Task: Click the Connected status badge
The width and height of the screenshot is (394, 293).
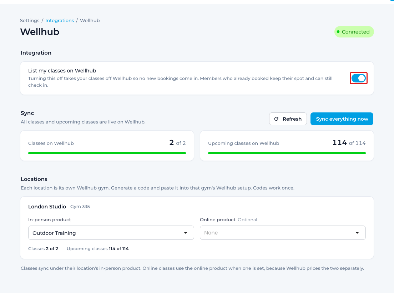Action: [354, 32]
